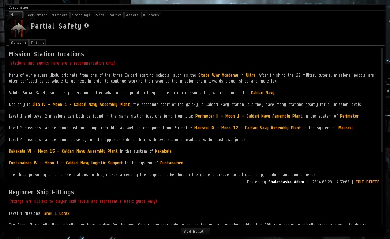Click the Partial Safety corporation name
This screenshot has width=390, height=239.
(56, 26)
